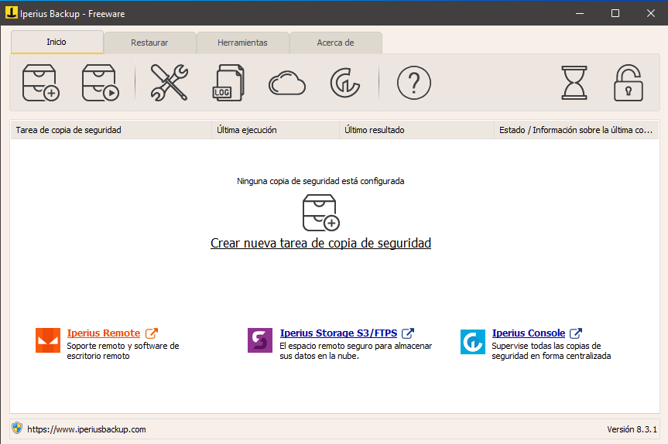Open the Iperius Console toolbar icon
Viewport: 668px width, 444px height.
tap(344, 83)
